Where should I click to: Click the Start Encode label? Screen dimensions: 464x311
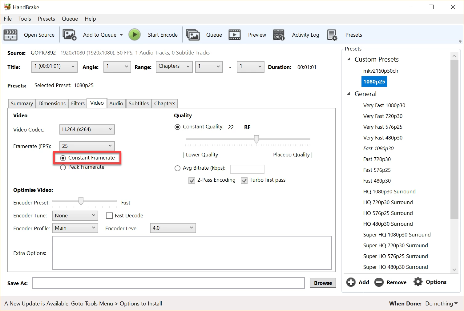[163, 35]
